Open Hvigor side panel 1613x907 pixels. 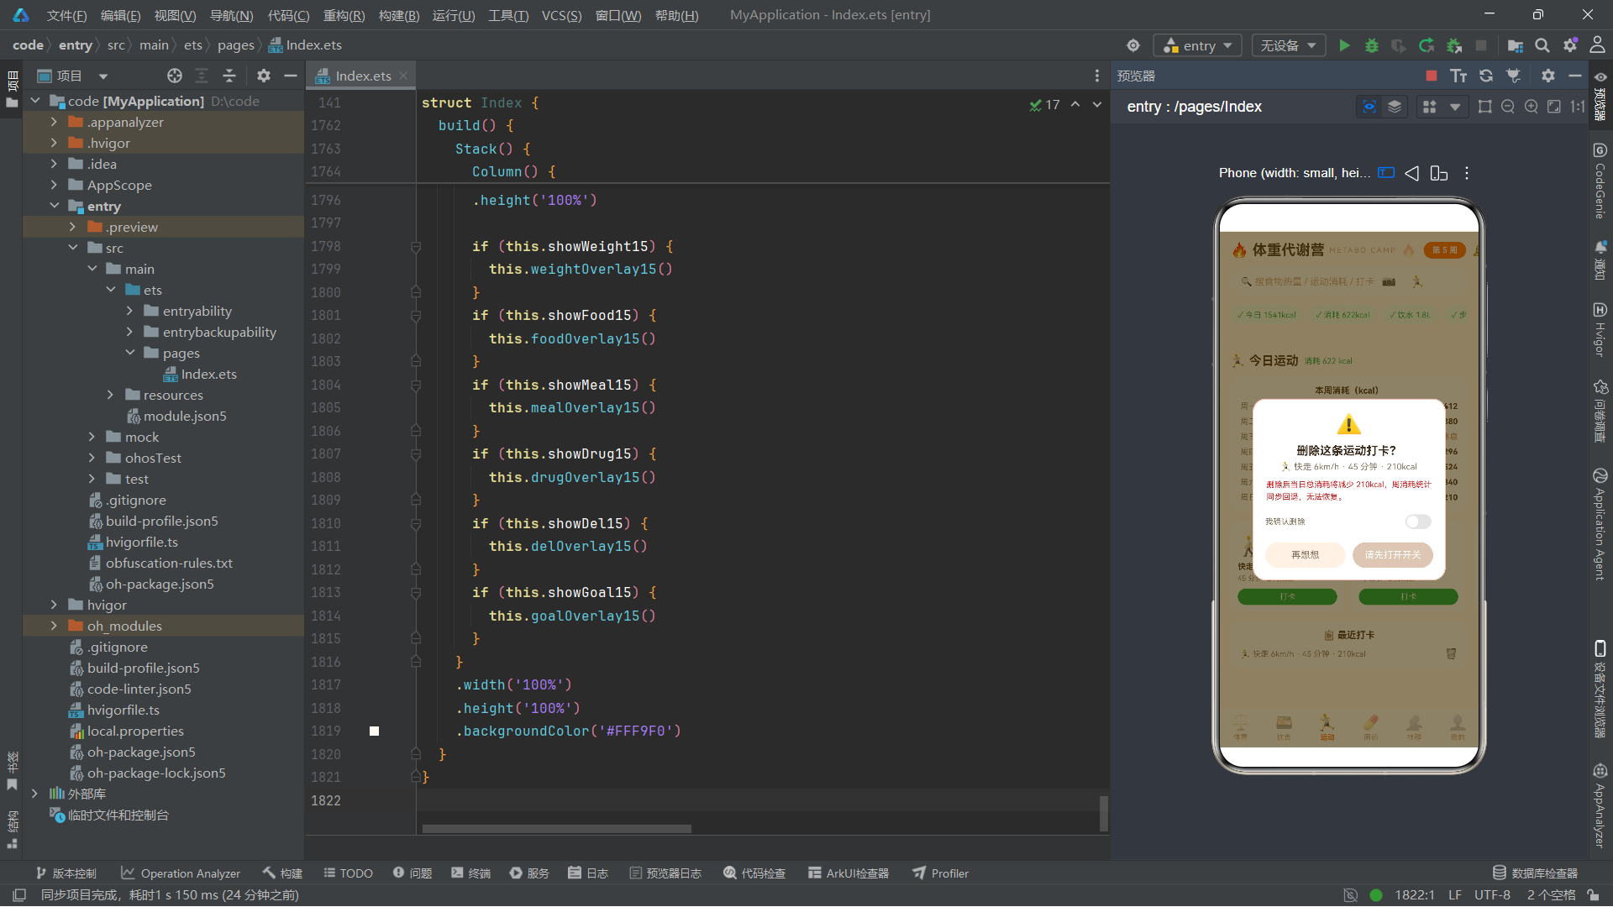(x=1600, y=329)
